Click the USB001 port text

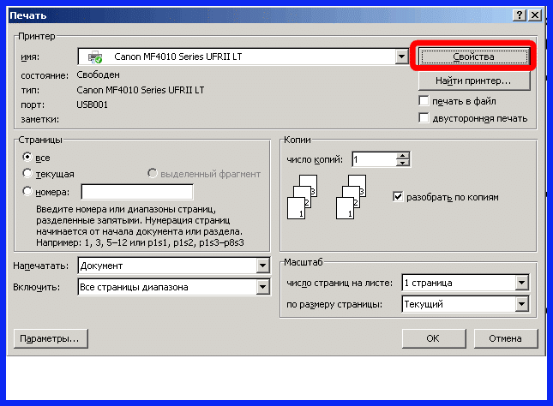[x=92, y=104]
